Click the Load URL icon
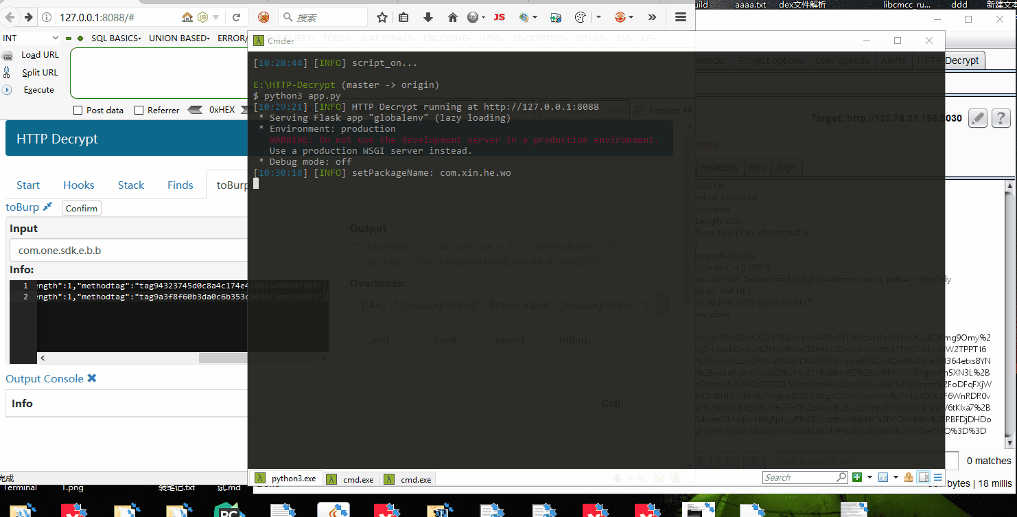1017x517 pixels. (7, 55)
